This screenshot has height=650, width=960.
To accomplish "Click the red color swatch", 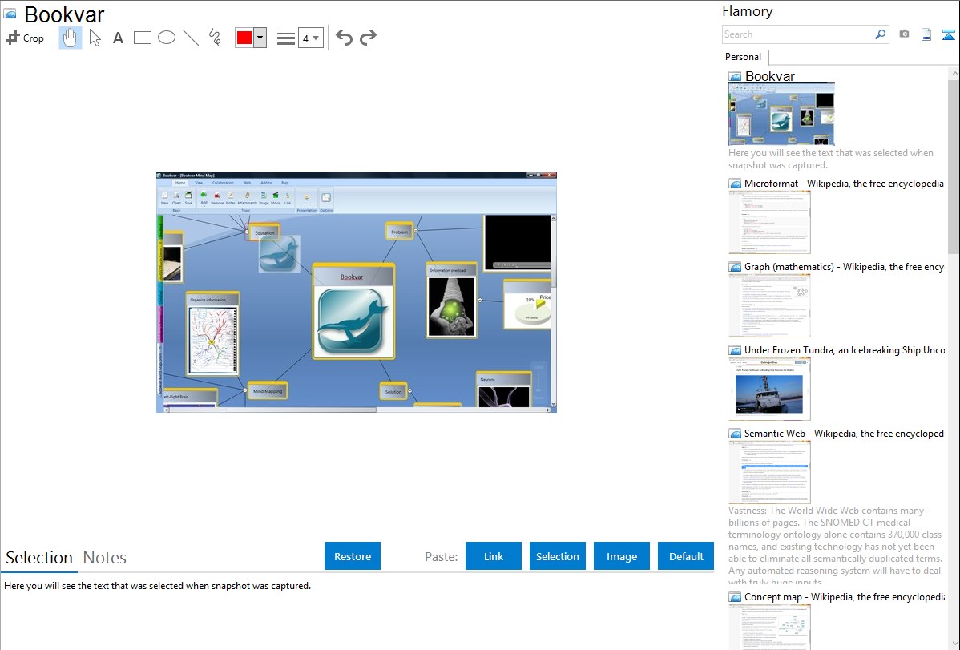I will (244, 38).
